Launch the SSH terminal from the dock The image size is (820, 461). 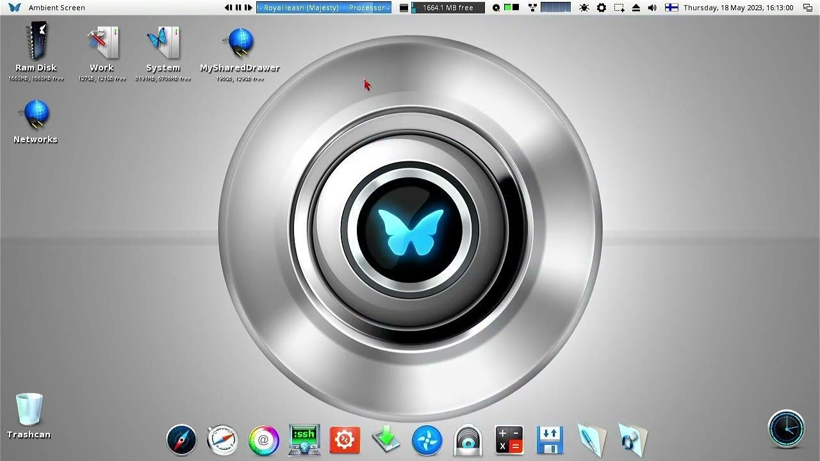coord(304,440)
